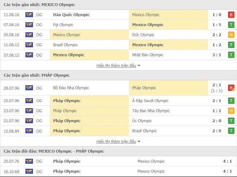The width and height of the screenshot is (237, 177).
Task: Click the arrow beside the first 'Hiển thị thêm trận đấu'
Action: tap(139, 66)
